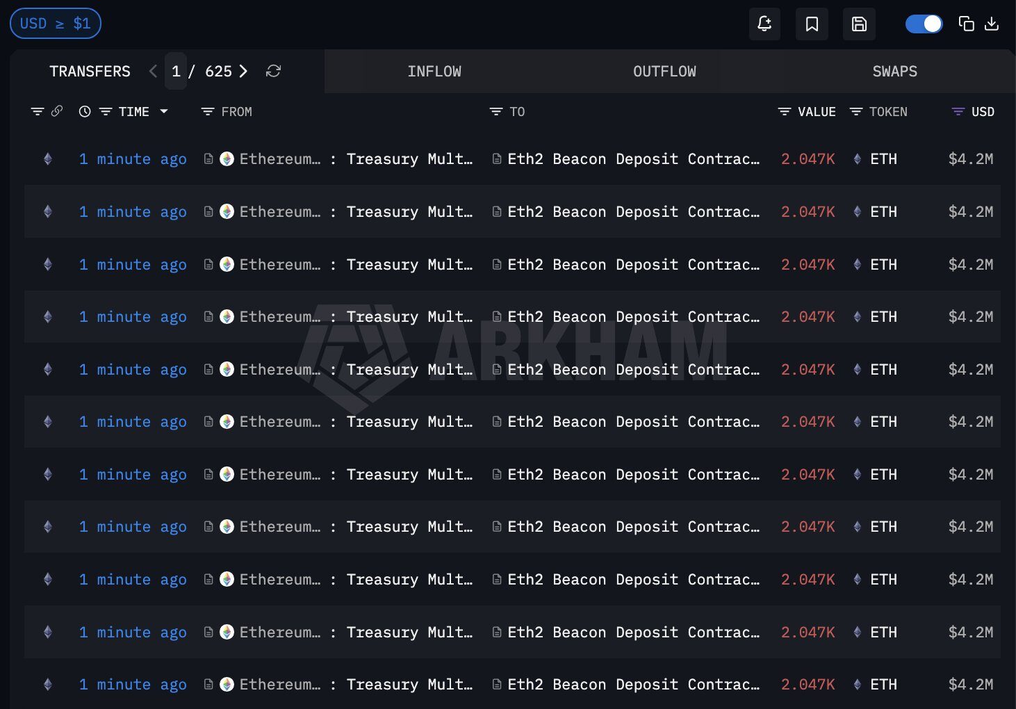Open the filter icon next to VALUE

784,111
